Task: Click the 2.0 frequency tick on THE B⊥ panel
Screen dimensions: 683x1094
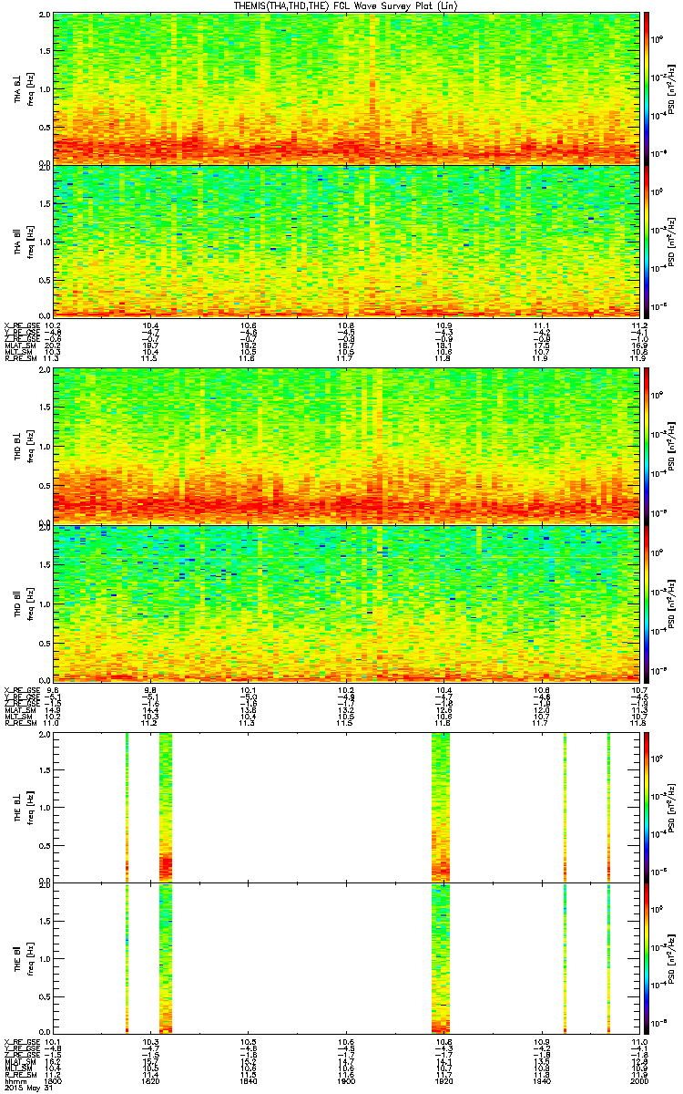Action: (44, 735)
